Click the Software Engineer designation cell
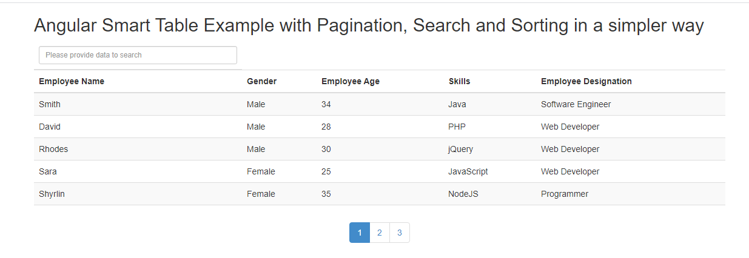This screenshot has height=258, width=749. point(576,104)
